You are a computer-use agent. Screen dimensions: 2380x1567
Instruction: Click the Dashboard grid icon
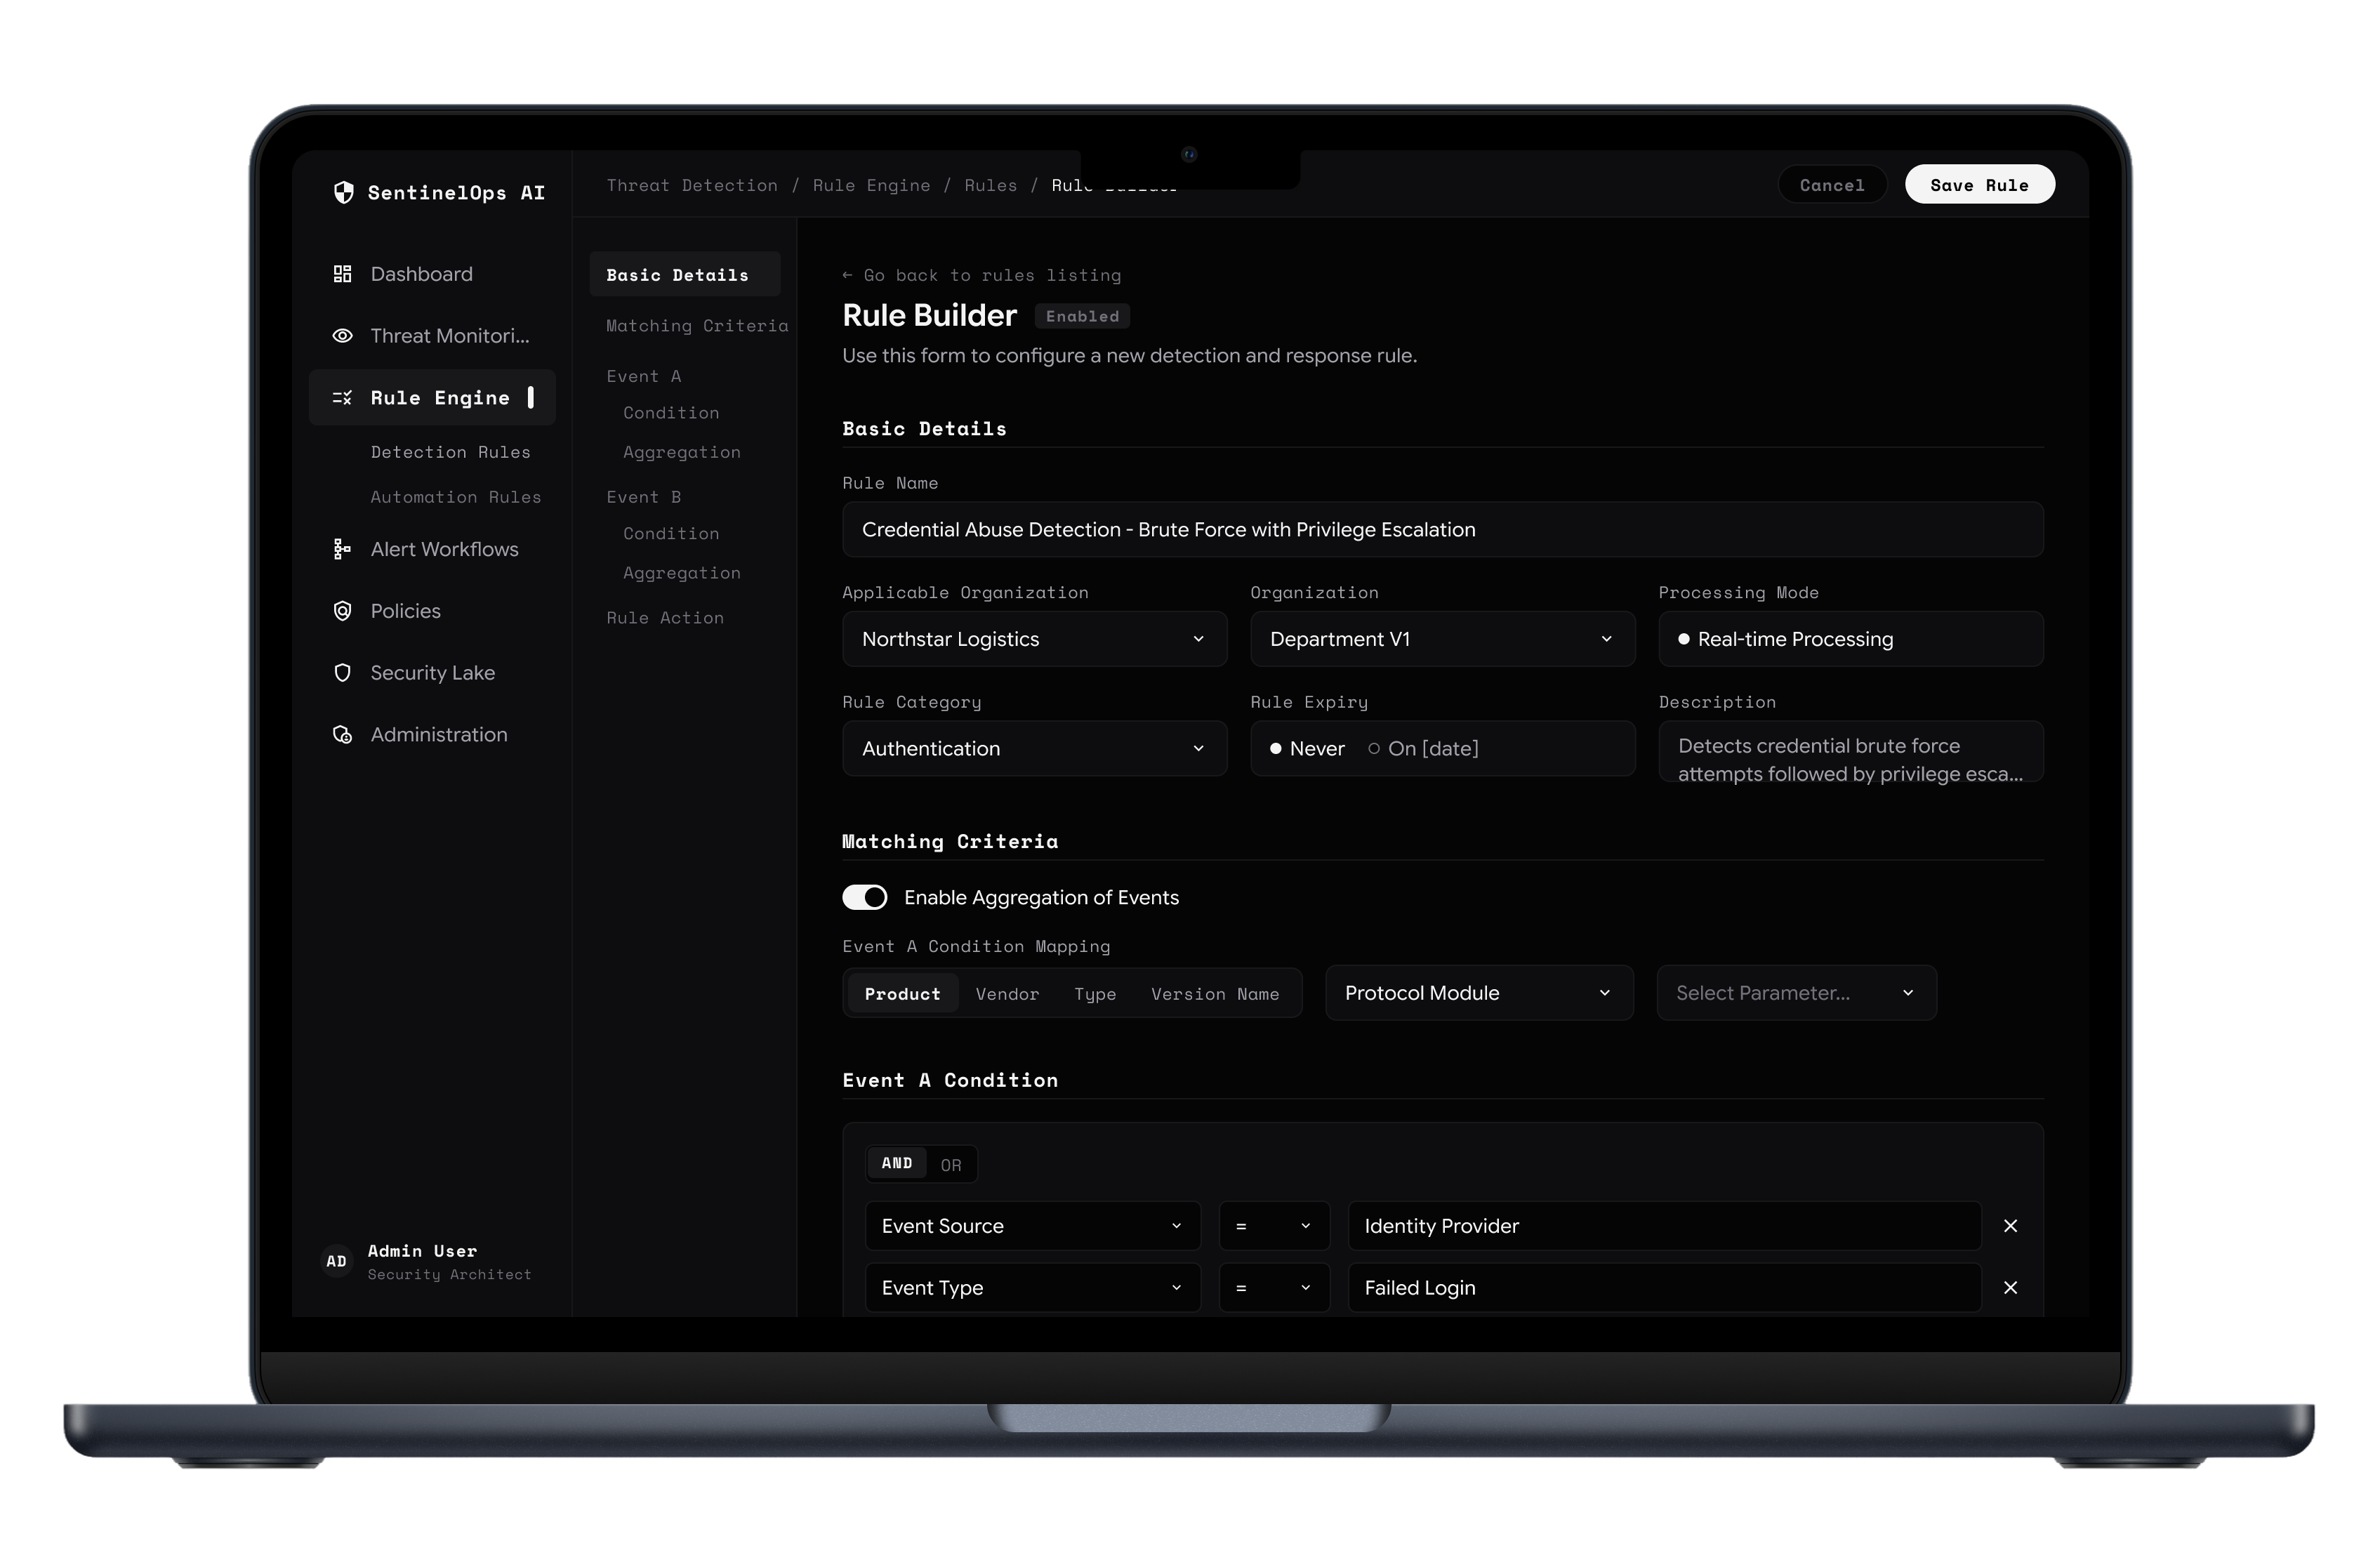pos(342,274)
